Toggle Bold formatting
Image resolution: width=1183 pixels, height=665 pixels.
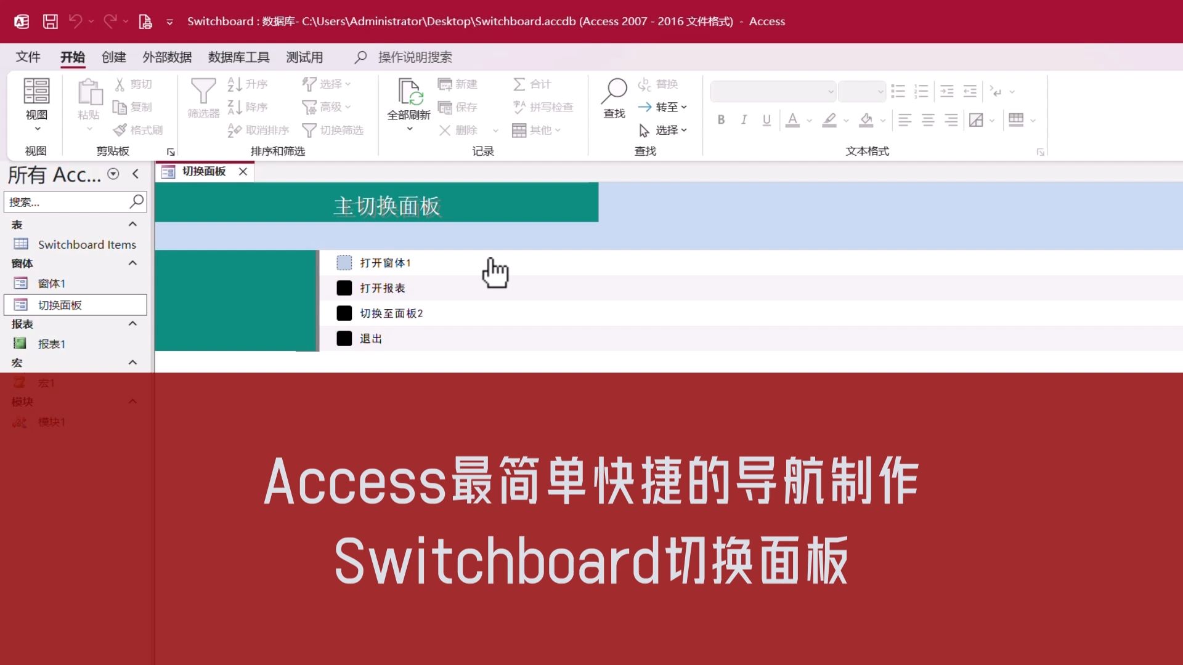click(x=721, y=120)
